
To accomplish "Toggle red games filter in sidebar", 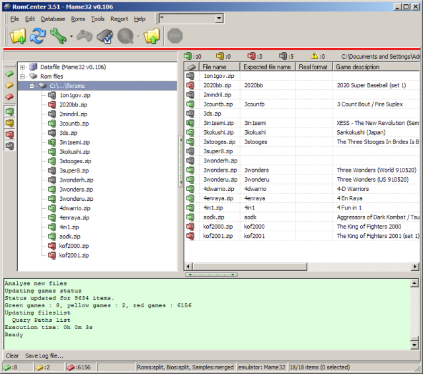I will tap(9, 96).
